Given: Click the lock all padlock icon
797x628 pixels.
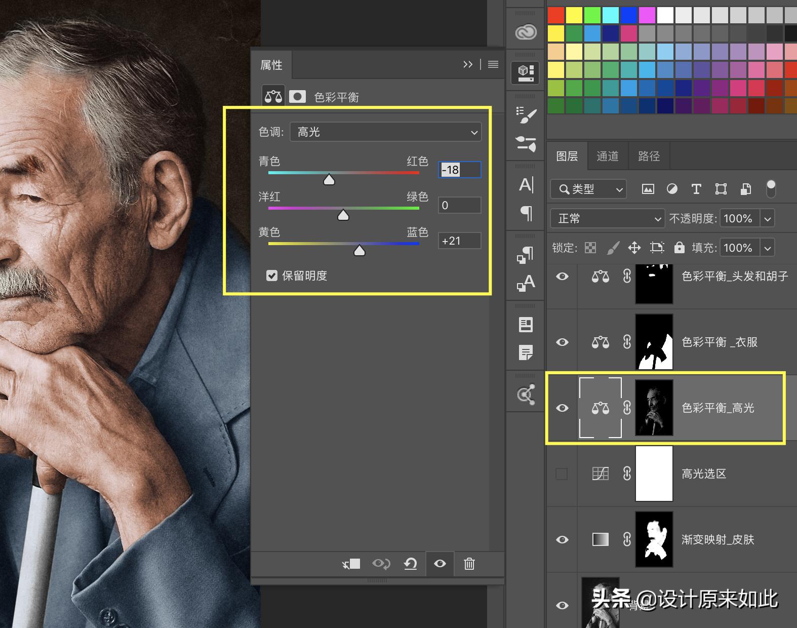Looking at the screenshot, I should point(679,248).
